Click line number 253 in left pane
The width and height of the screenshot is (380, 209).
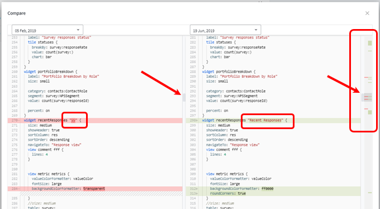(15, 37)
